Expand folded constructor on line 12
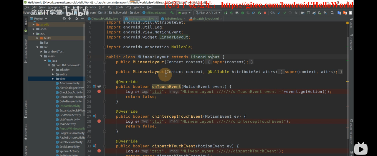 click(x=105, y=62)
